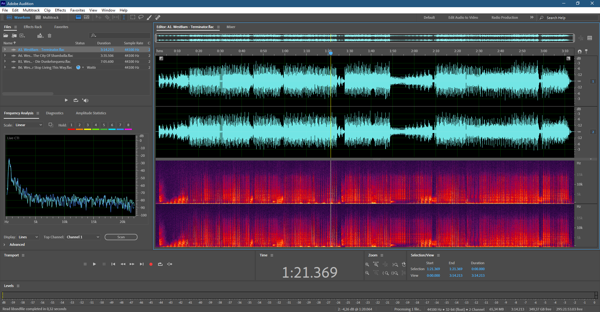Switch to the Effects Rack tab
This screenshot has height=312, width=600.
click(x=33, y=27)
